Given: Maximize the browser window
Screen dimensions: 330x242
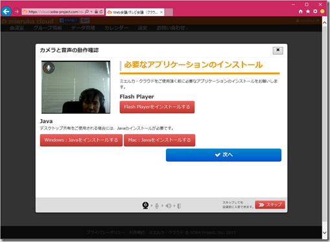Looking at the screenshot, I should click(x=307, y=5).
